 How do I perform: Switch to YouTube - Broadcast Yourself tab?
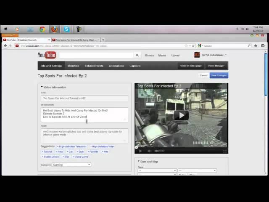26,40
